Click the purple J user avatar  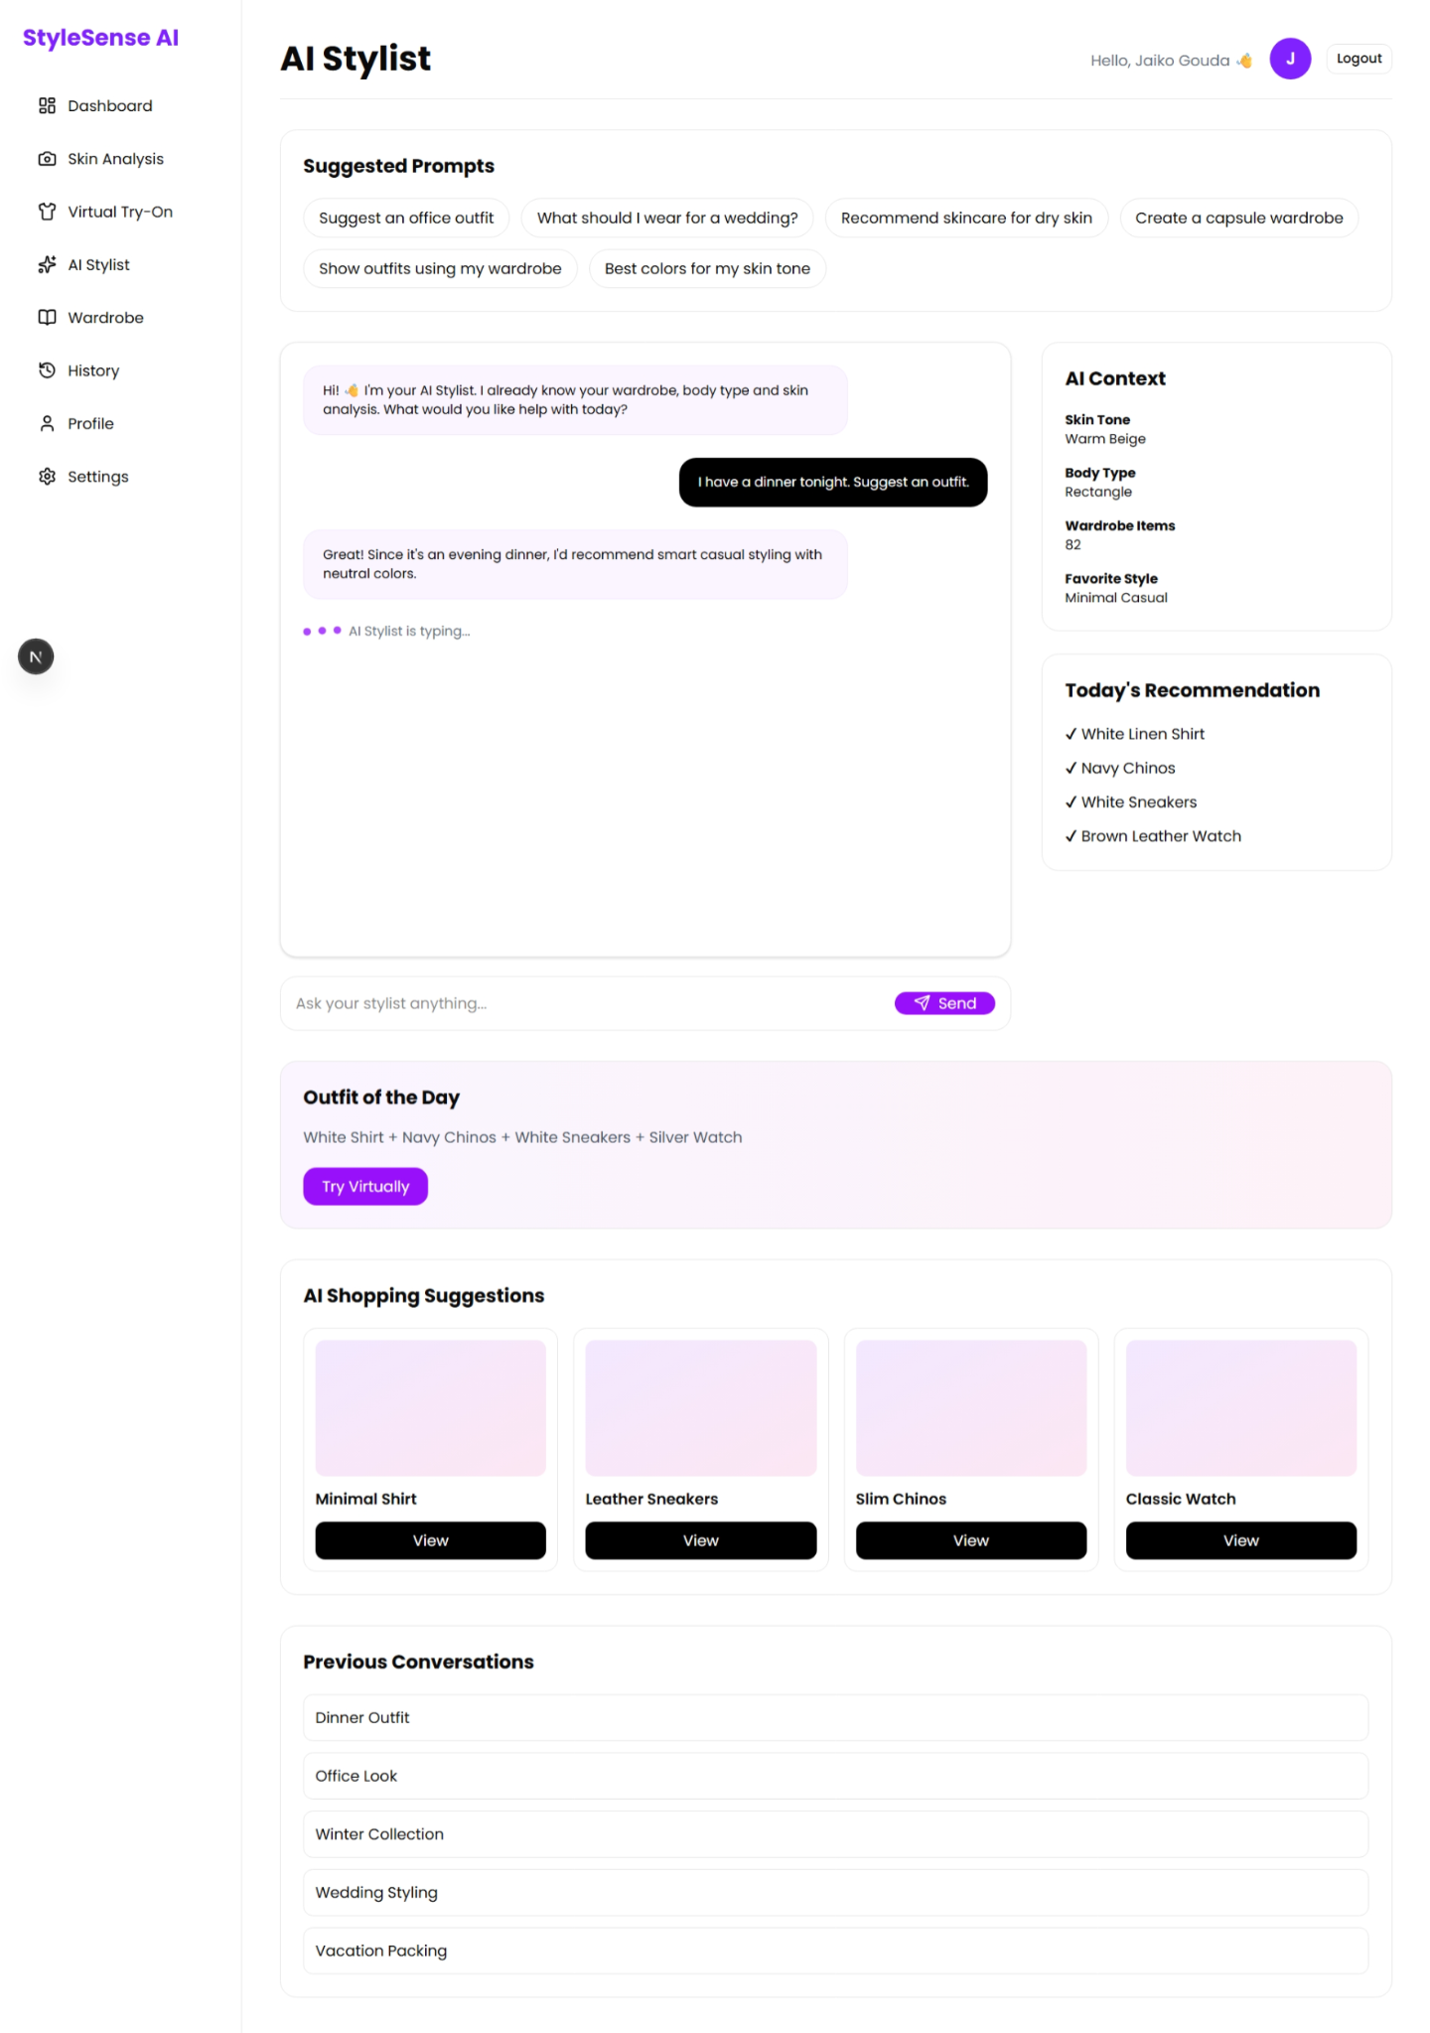coord(1290,59)
